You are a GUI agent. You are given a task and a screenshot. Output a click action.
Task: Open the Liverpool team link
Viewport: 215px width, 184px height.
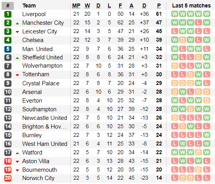point(34,14)
